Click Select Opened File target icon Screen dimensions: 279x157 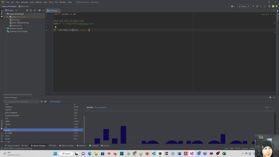click(x=27, y=10)
